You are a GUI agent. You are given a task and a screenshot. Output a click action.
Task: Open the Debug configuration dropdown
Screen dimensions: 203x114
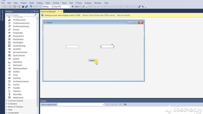point(47,7)
